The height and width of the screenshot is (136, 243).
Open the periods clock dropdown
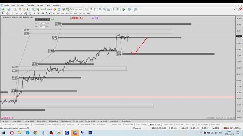coord(130,9)
